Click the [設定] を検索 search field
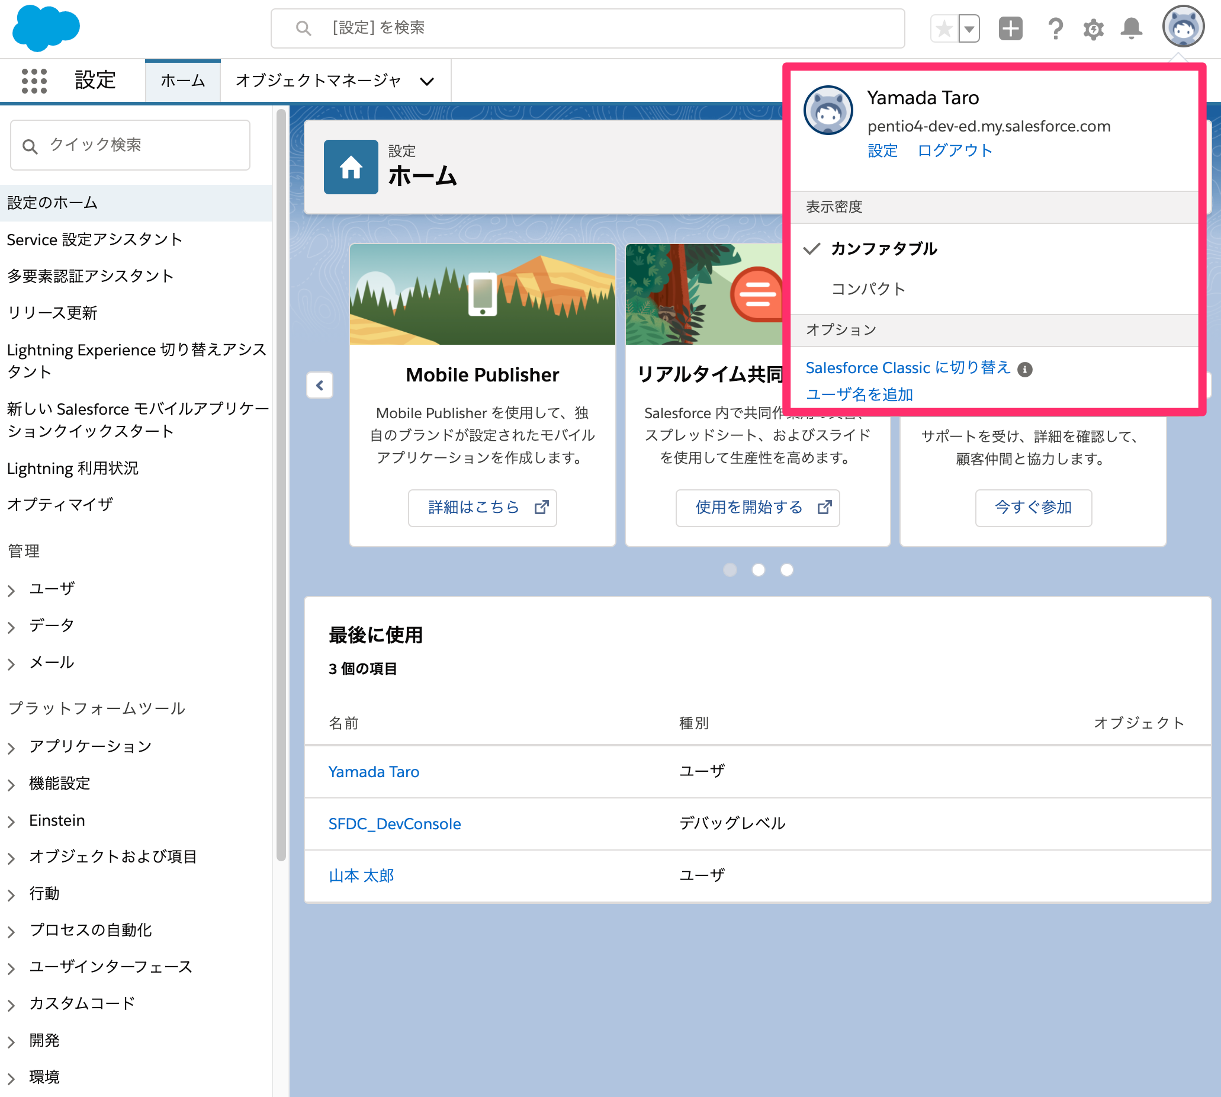Screen dimensions: 1221x1097 coord(587,28)
